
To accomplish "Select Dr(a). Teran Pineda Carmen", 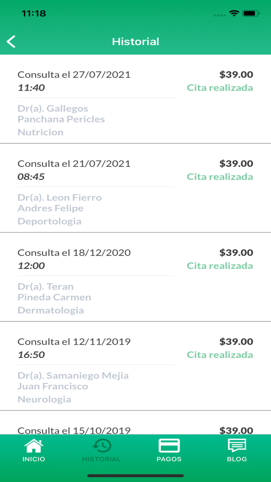I will pos(54,292).
